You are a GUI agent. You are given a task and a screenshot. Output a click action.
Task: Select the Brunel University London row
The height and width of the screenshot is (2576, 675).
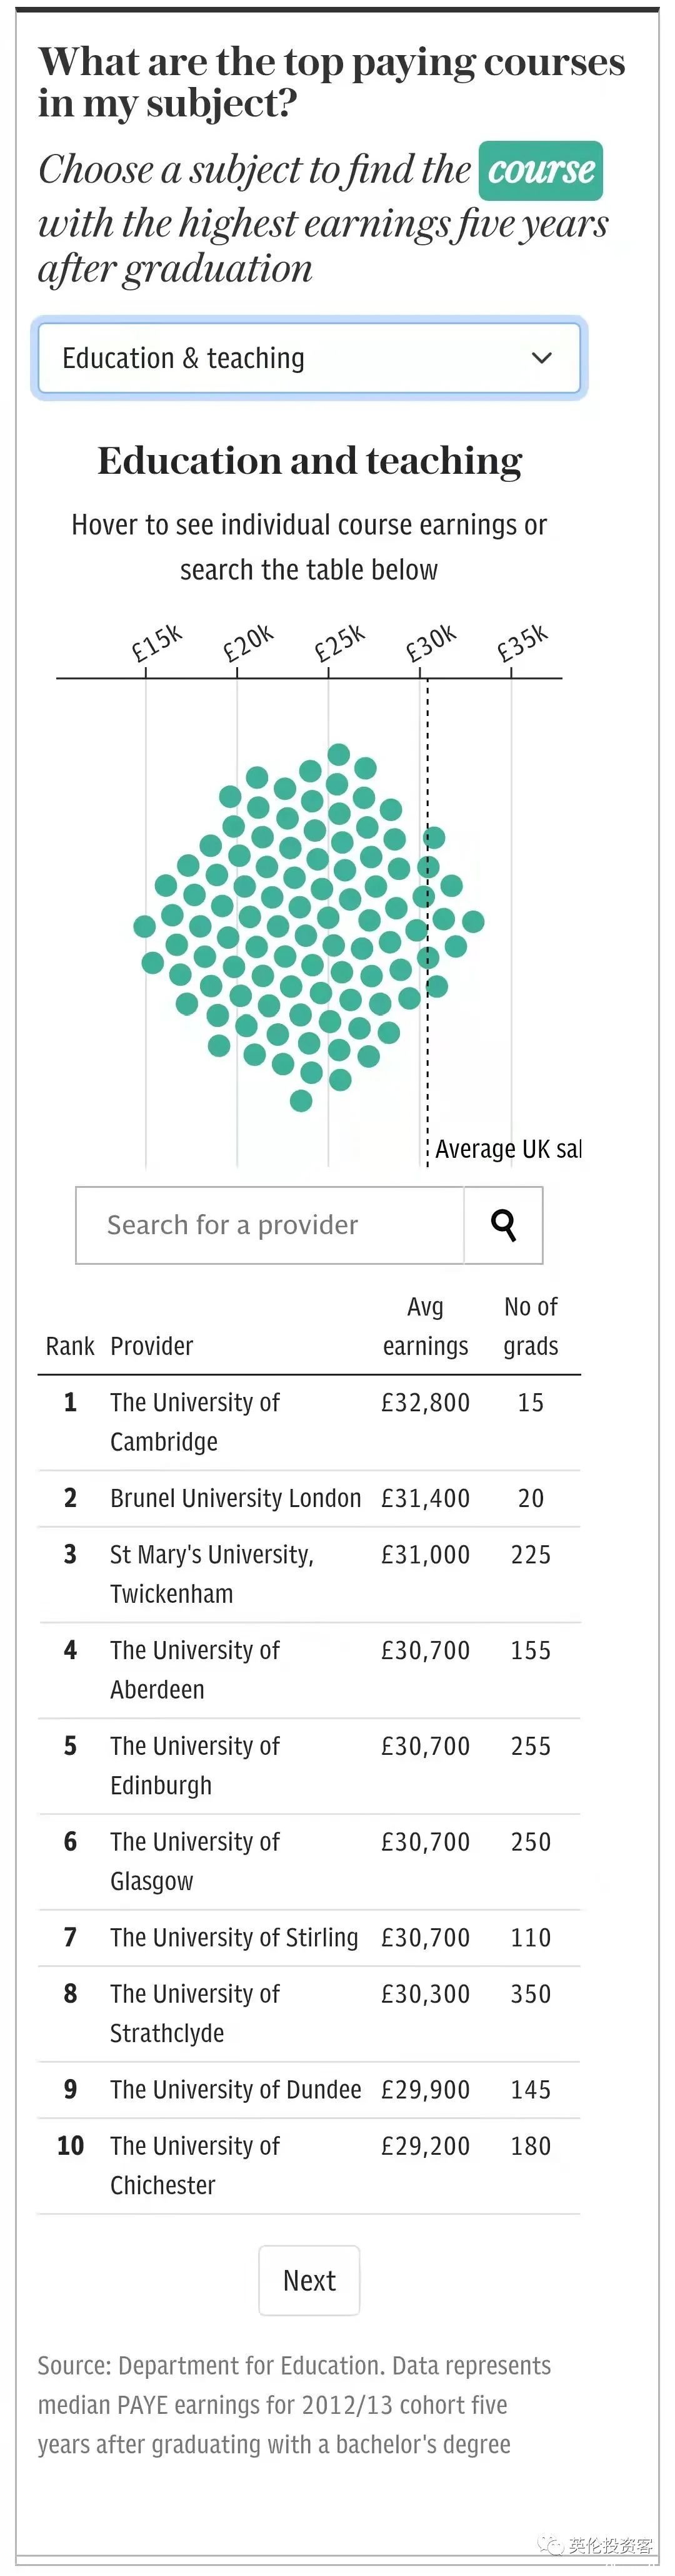click(309, 1498)
